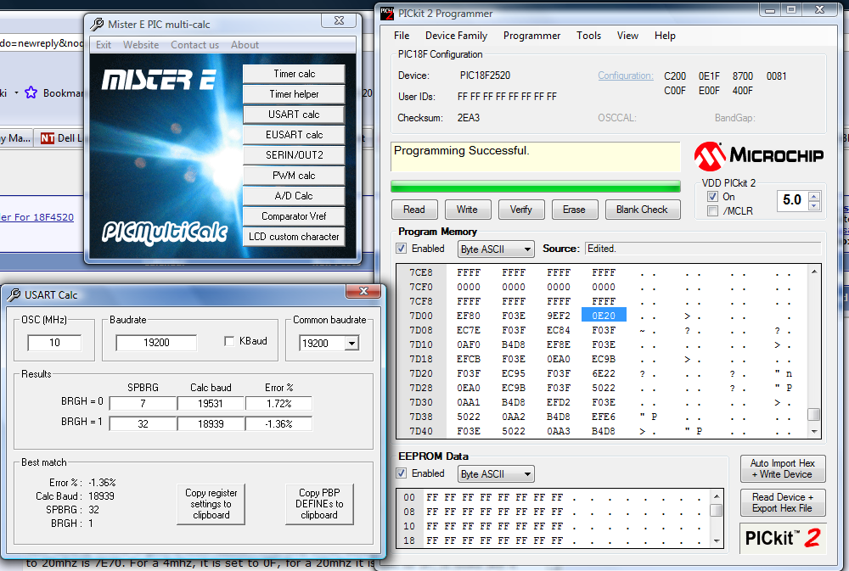The image size is (849, 571).
Task: Click the Mister E multi-calc title icon
Action: point(98,24)
